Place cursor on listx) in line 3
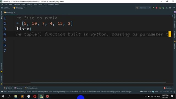The image size is (176, 99). pos(24,29)
